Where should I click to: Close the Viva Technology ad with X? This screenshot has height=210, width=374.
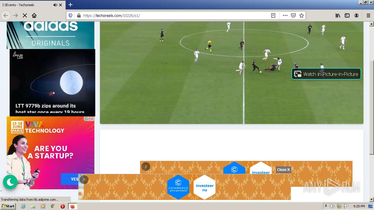pyautogui.click(x=92, y=119)
